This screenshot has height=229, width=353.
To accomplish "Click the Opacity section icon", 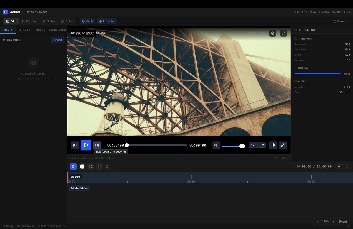I will [x=295, y=68].
